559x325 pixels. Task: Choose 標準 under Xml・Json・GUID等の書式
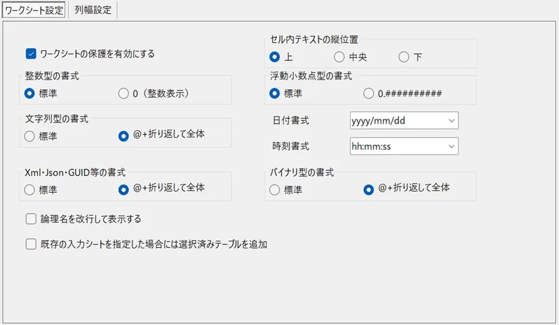29,190
